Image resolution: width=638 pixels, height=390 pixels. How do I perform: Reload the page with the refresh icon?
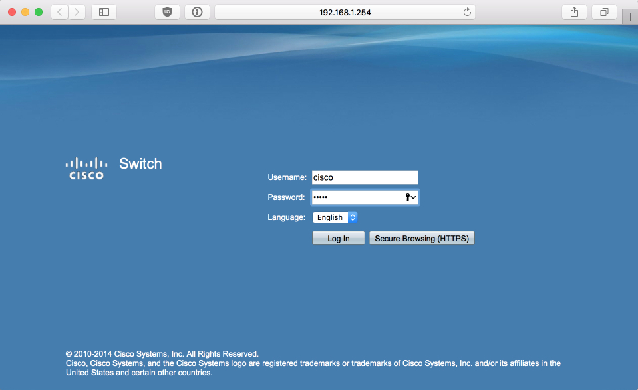[x=467, y=12]
